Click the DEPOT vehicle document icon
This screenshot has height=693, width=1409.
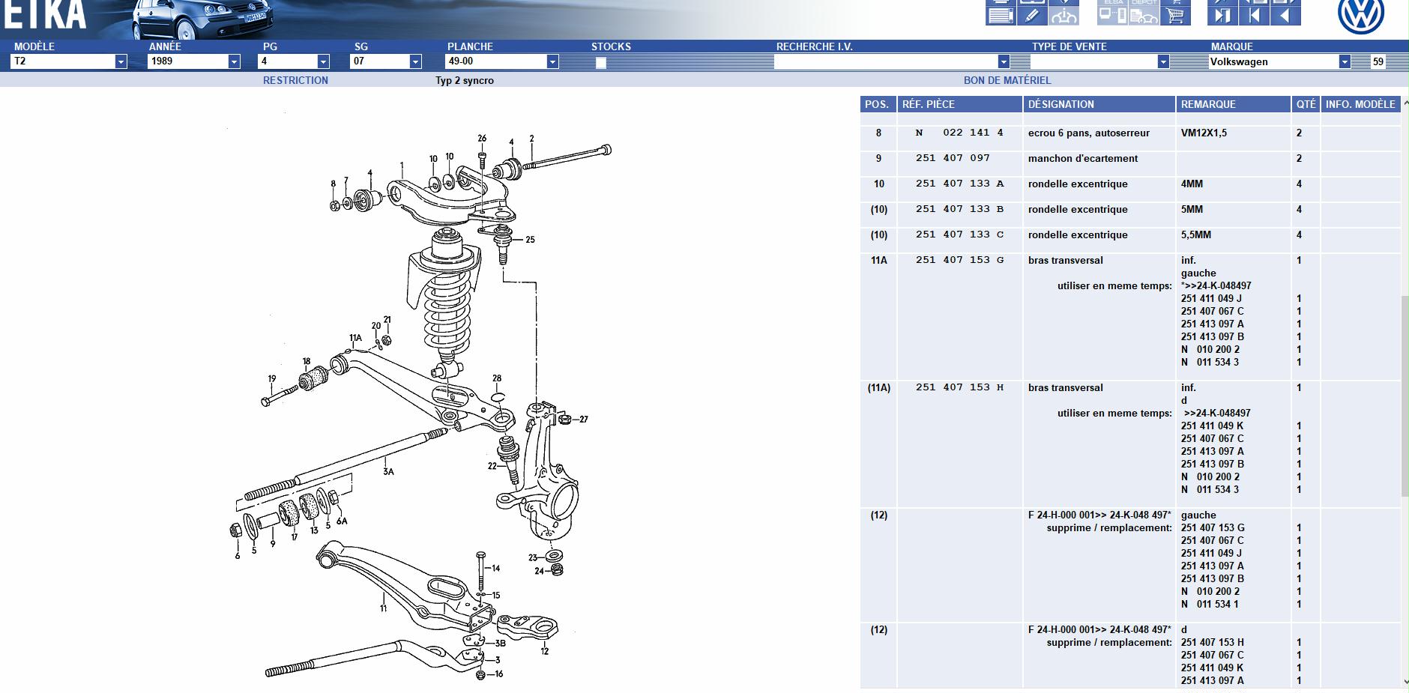click(x=1144, y=13)
